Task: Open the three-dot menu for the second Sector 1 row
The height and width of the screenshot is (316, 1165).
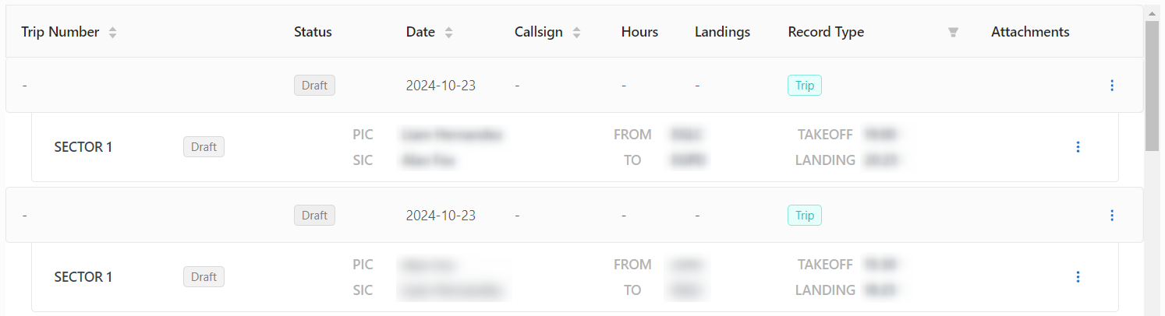Action: click(x=1078, y=277)
